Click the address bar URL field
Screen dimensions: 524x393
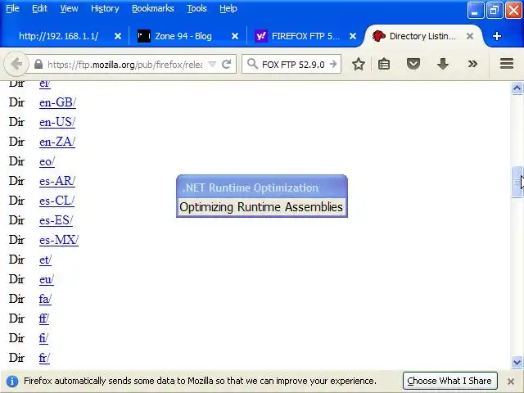125,64
